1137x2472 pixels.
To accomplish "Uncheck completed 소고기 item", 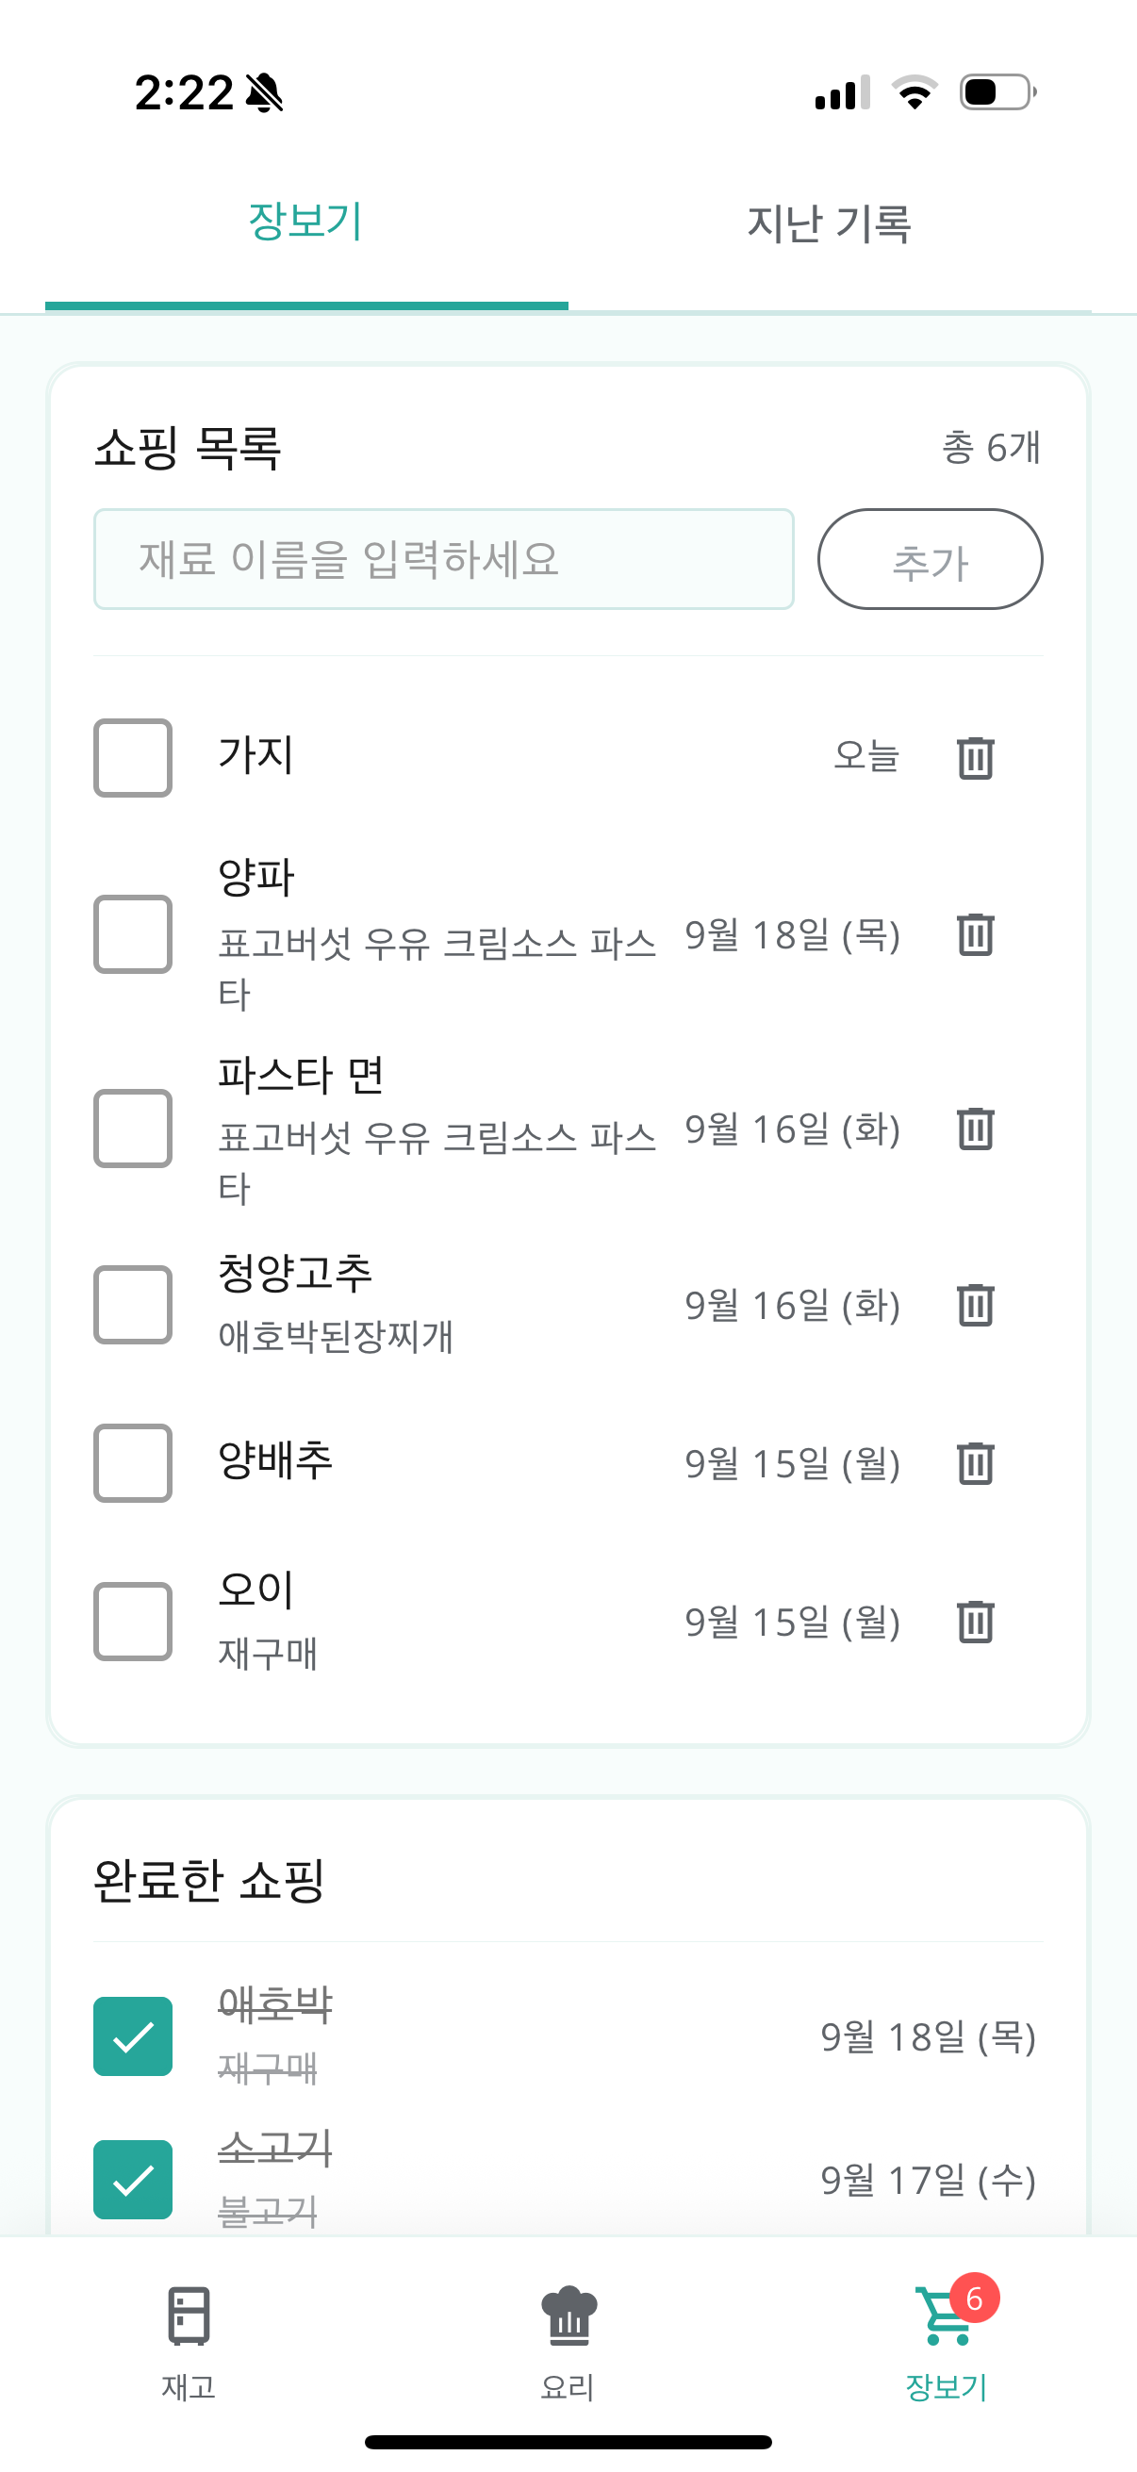I will pyautogui.click(x=133, y=2180).
